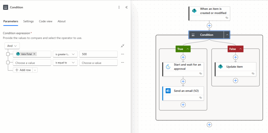Add an action under Update item
The height and width of the screenshot is (133, 268).
[236, 81]
